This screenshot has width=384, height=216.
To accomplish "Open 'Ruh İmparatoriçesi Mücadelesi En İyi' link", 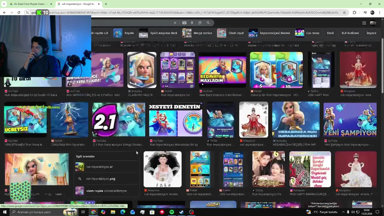I will [174, 145].
